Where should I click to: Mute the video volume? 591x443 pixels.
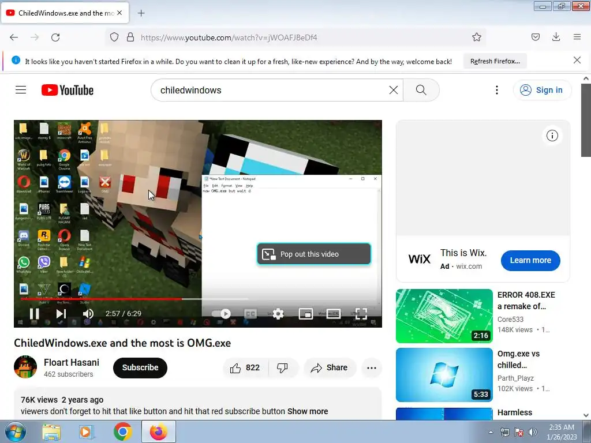[88, 313]
